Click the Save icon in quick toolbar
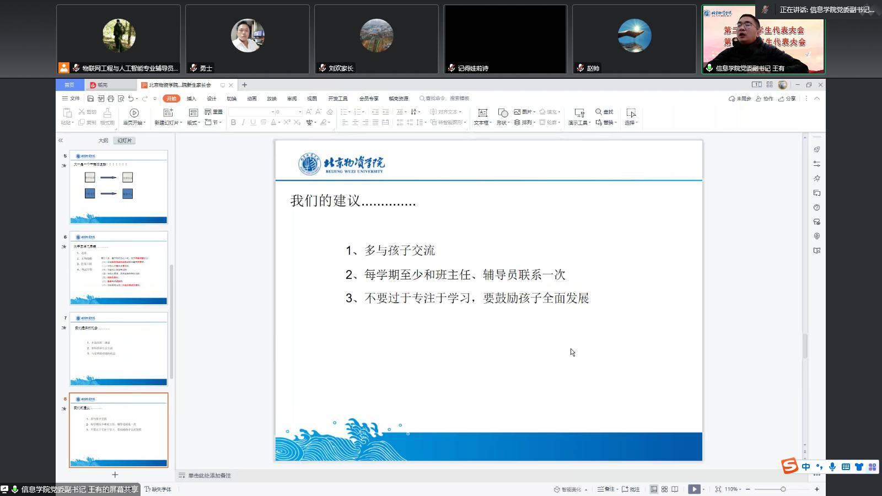 coord(90,99)
